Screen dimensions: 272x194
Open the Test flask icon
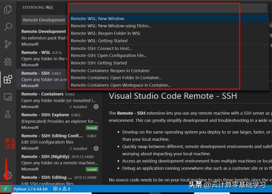[8, 114]
